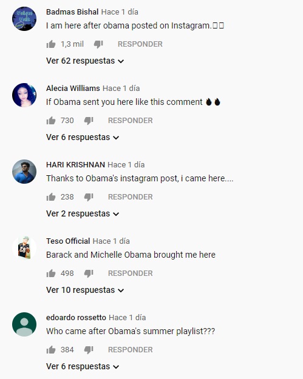Viewport: 303px width, 379px height.
Task: Thumbs down HARI KRISHNAN's comment
Action: point(89,197)
